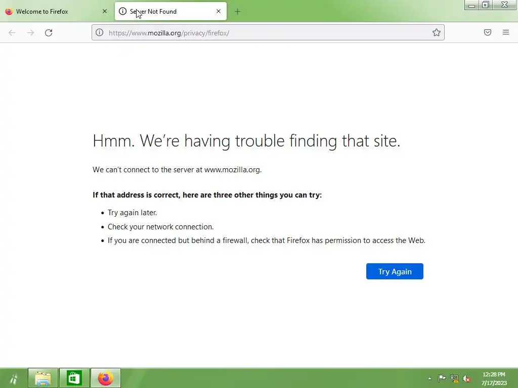The width and height of the screenshot is (518, 388).
Task: Go forward one page
Action: [30, 33]
